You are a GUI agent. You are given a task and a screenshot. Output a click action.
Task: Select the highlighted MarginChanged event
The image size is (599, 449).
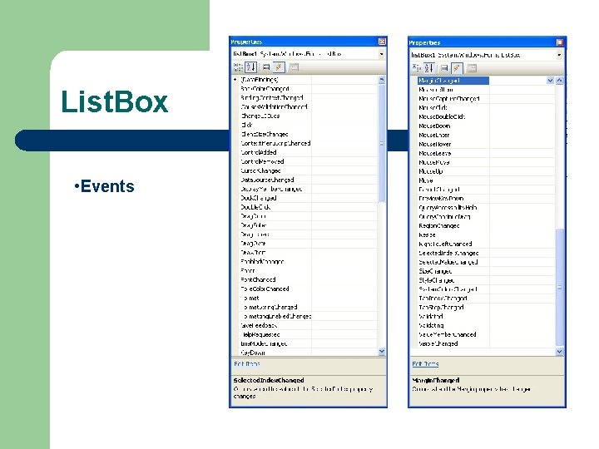pyautogui.click(x=453, y=81)
